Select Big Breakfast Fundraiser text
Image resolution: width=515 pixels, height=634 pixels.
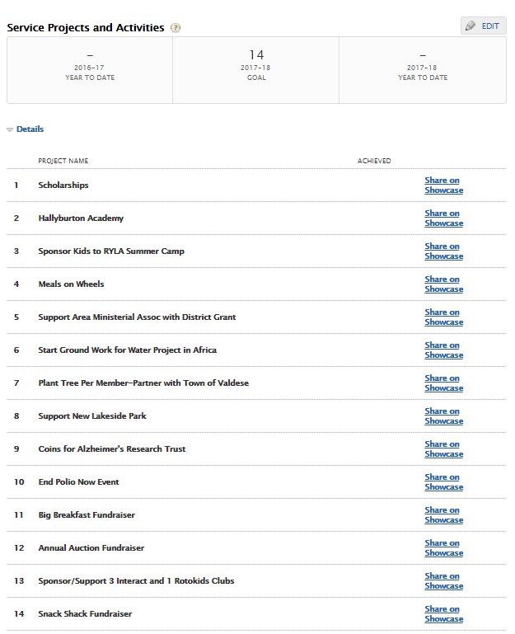coord(87,514)
